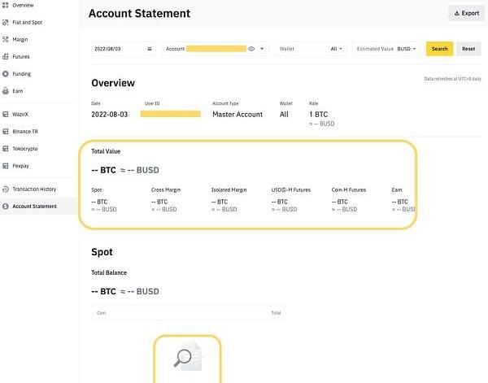Click the Funding sidebar icon

(6, 74)
